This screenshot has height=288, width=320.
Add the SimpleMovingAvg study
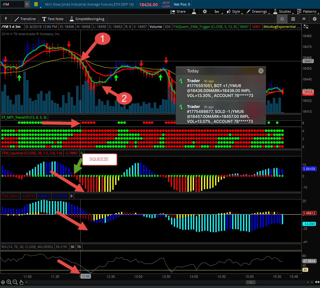pos(87,19)
